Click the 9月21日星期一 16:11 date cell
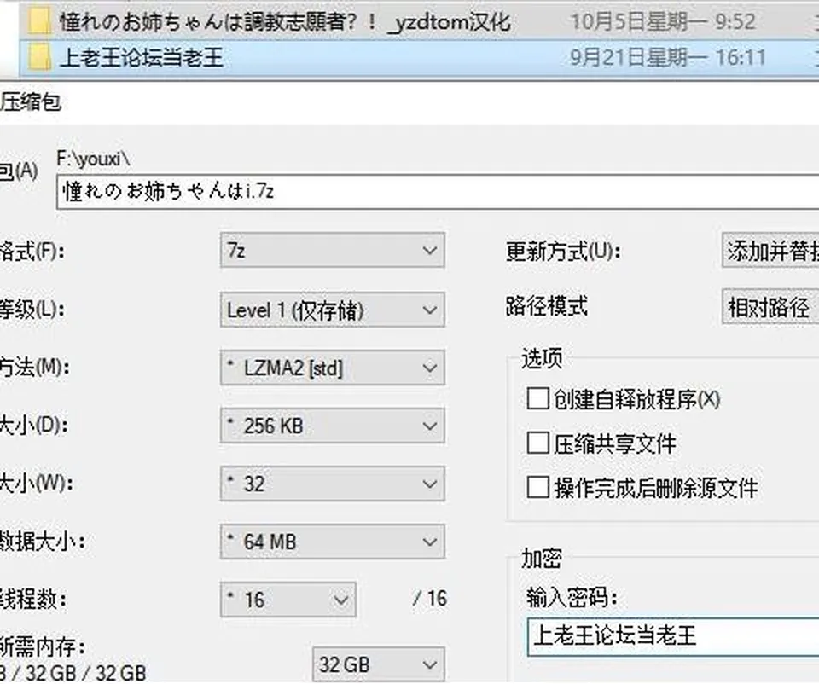 click(x=667, y=57)
